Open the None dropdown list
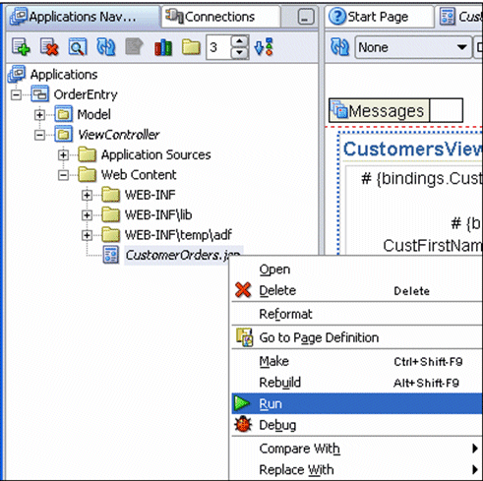This screenshot has width=483, height=481. 462,47
